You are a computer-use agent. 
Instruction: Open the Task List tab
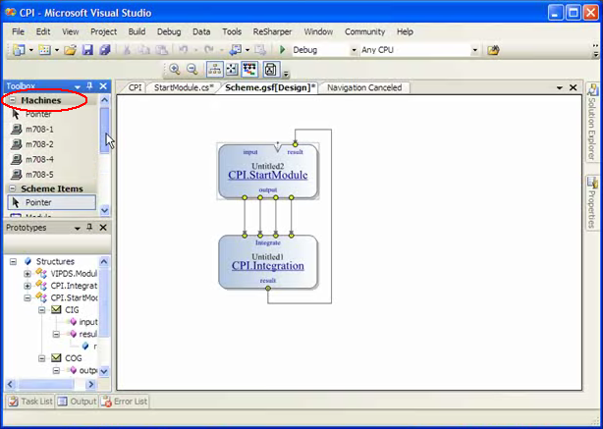coord(30,402)
